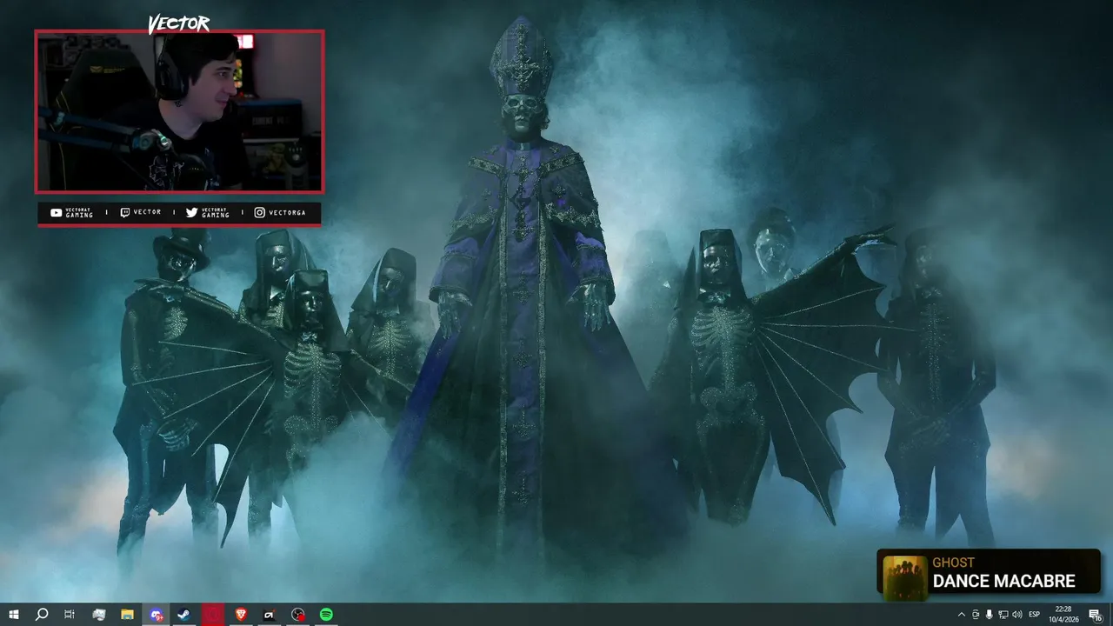Open the volume speaker tray icon
Screen dimensions: 1113x626
1017,615
